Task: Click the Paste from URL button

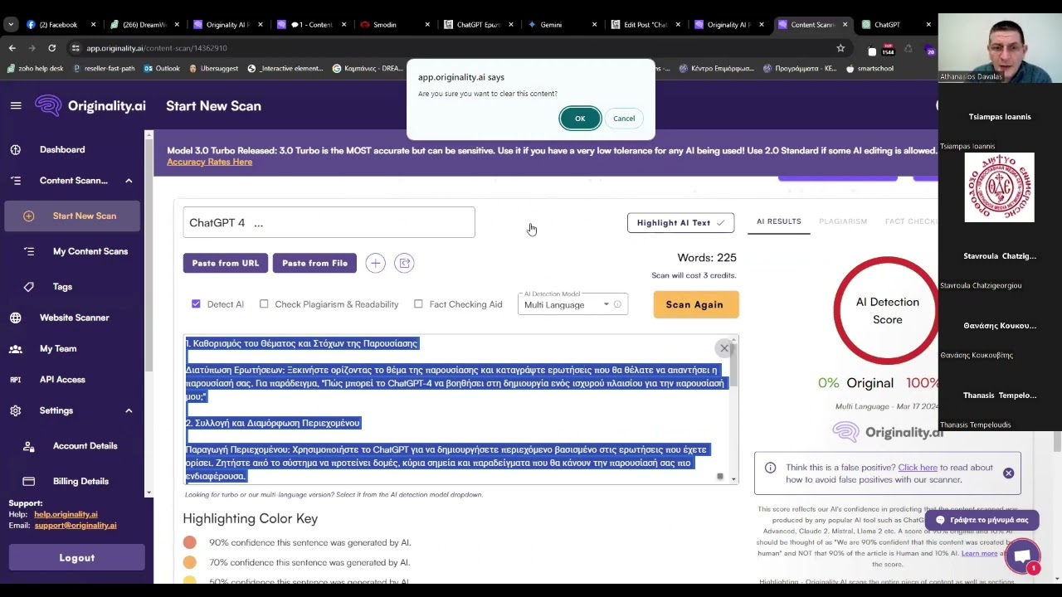Action: tap(226, 263)
